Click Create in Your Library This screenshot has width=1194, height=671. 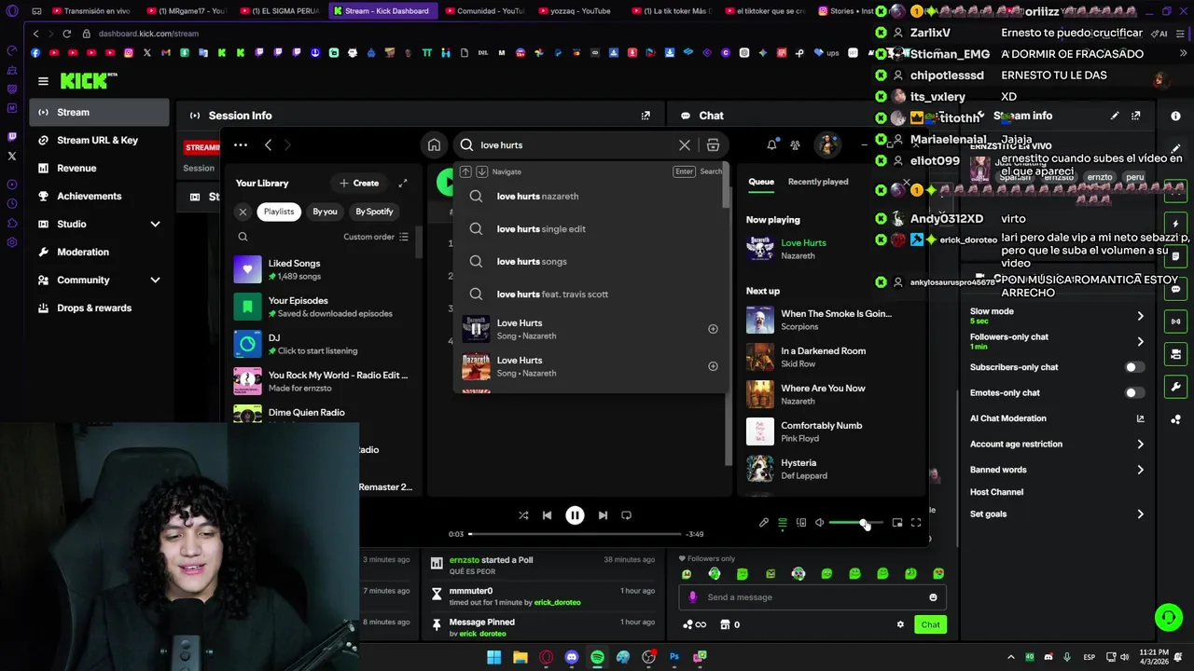click(359, 184)
